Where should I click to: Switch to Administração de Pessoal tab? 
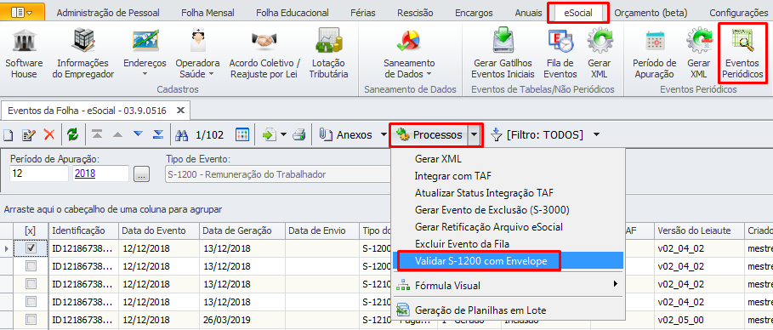[108, 13]
